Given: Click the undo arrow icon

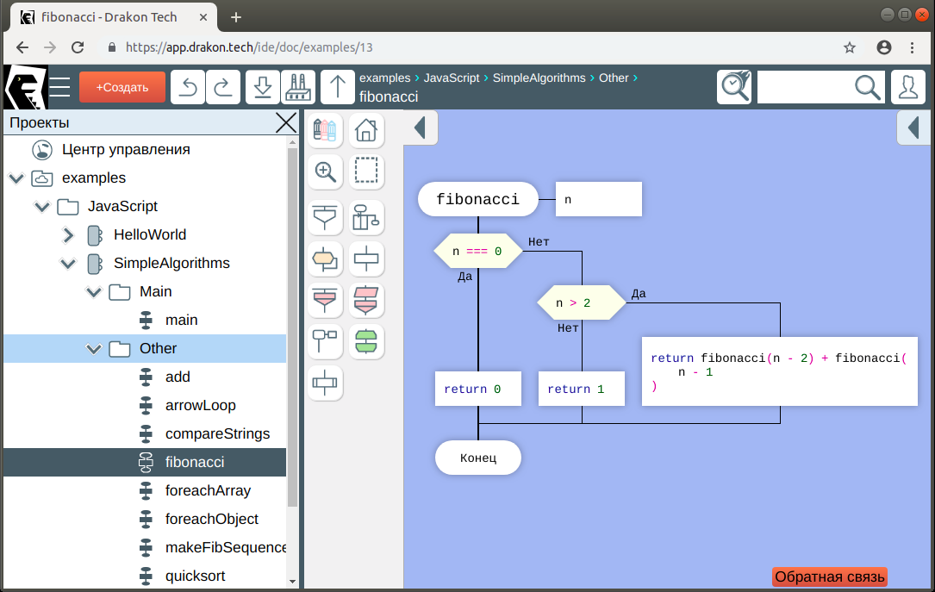Looking at the screenshot, I should [x=188, y=87].
